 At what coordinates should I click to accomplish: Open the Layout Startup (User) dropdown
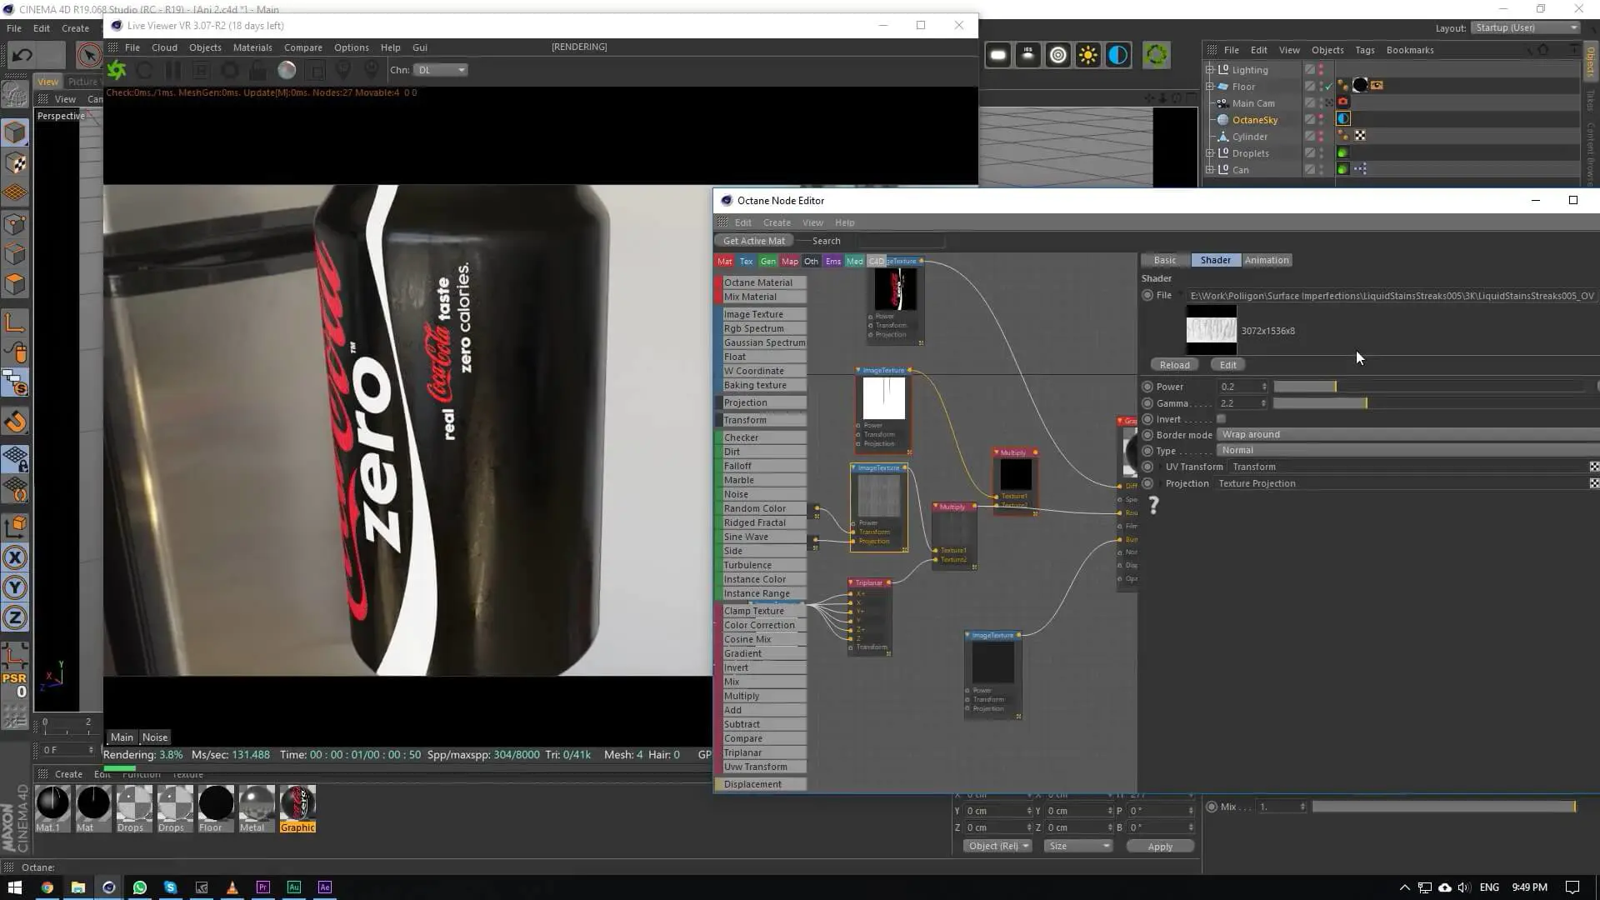[x=1525, y=27]
